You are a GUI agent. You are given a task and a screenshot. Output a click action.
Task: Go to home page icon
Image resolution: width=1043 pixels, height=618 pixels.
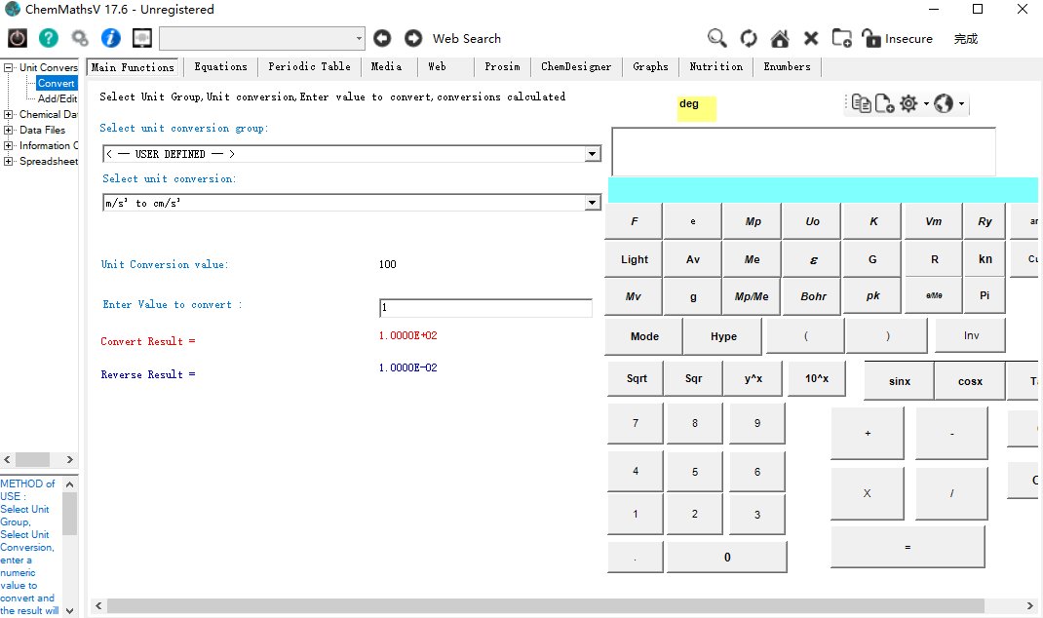tap(780, 38)
